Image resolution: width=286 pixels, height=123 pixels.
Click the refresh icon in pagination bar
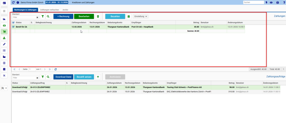pos(56,69)
